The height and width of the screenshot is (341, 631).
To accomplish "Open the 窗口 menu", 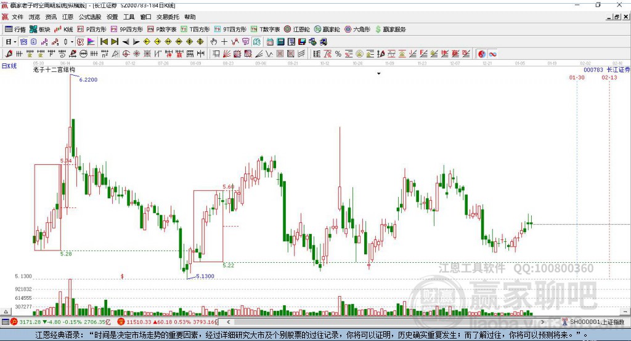I will click(x=145, y=17).
